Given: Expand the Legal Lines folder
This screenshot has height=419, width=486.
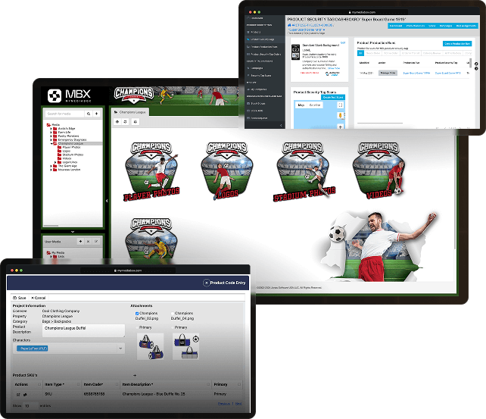Looking at the screenshot, I should (55, 162).
